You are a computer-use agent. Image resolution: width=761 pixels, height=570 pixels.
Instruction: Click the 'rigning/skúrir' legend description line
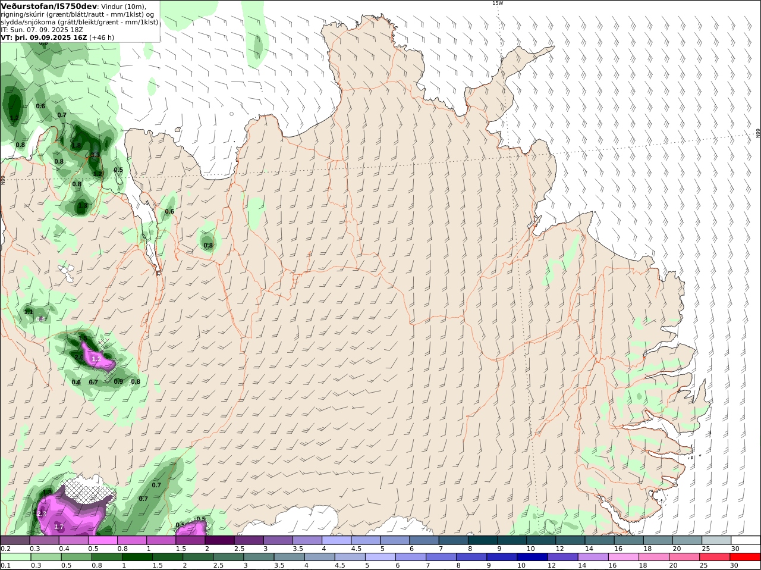tap(77, 14)
